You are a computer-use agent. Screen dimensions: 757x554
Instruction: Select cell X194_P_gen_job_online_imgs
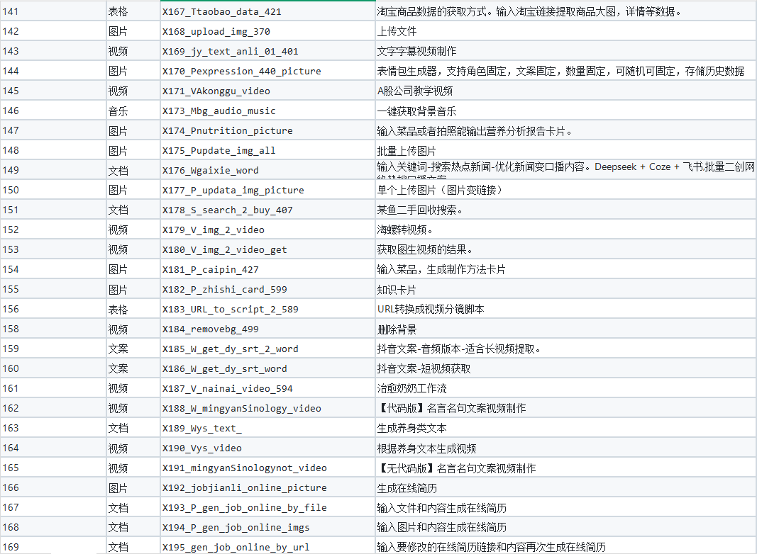(267, 528)
